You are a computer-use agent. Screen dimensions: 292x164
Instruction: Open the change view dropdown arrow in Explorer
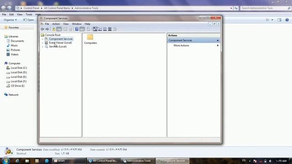click(x=272, y=20)
